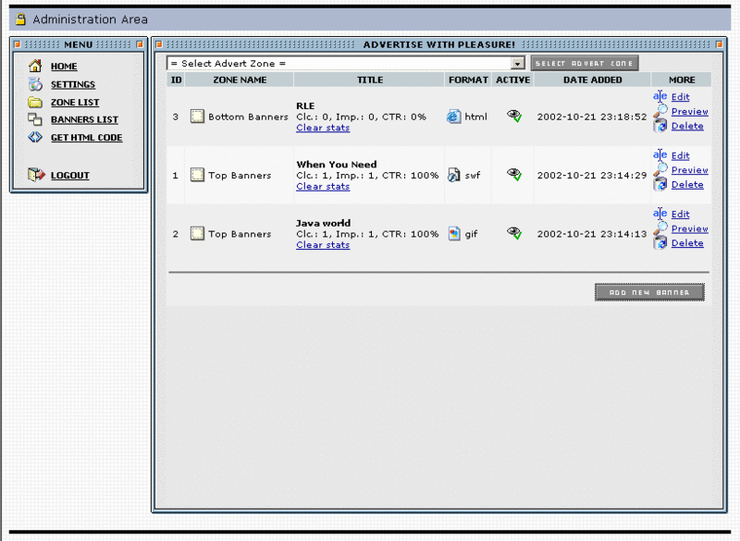740x541 pixels.
Task: Clear stats for Java world banner
Action: [323, 245]
